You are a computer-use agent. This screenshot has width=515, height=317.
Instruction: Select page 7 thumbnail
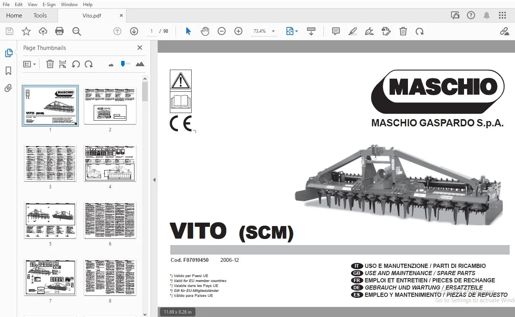50,277
